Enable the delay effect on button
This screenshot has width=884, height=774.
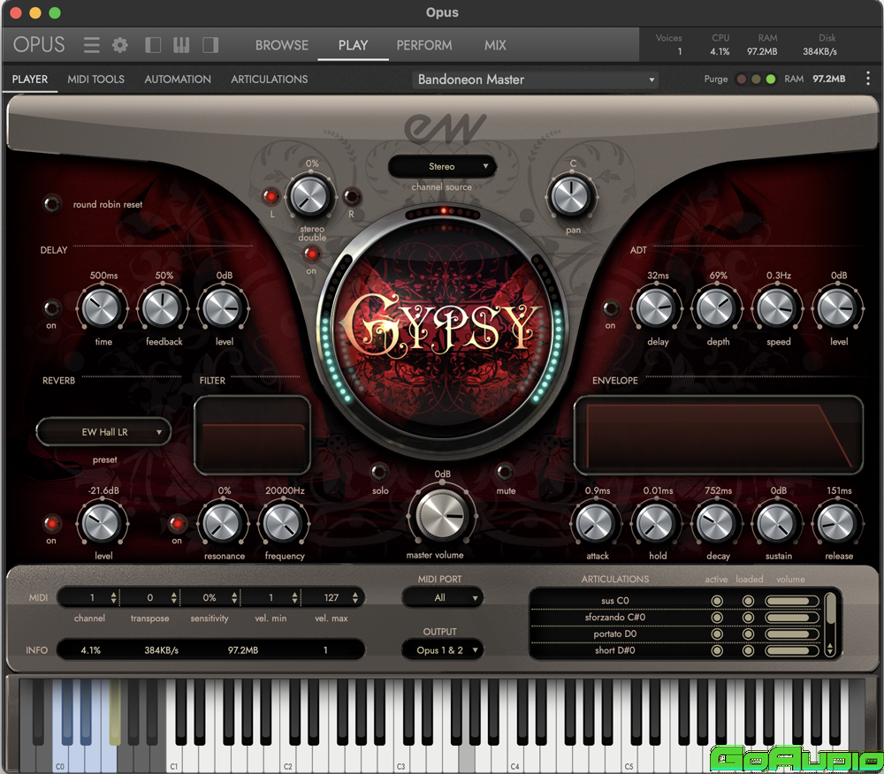(52, 308)
